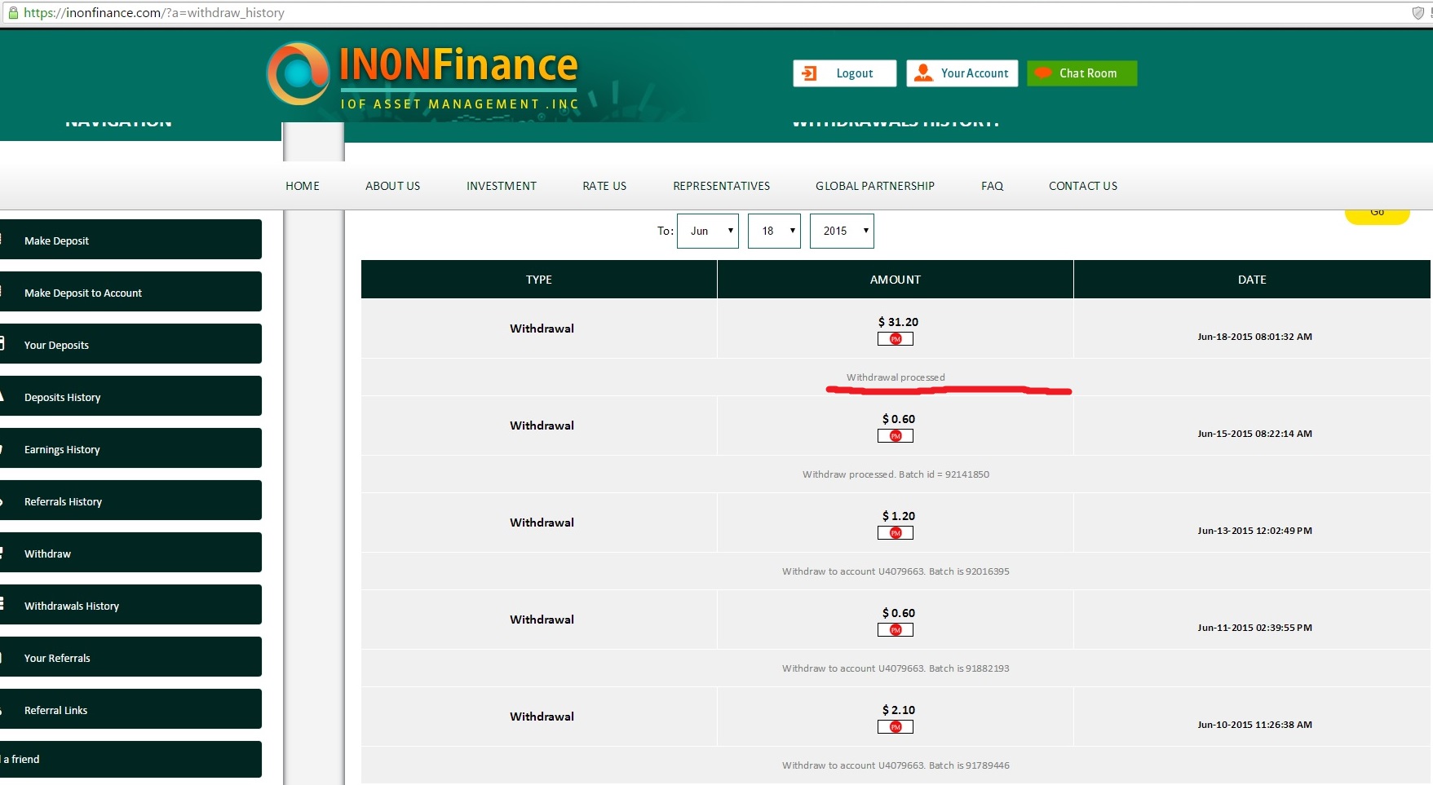Click the INONFinance logo icon
Viewport: 1433px width, 785px height.
[x=298, y=74]
